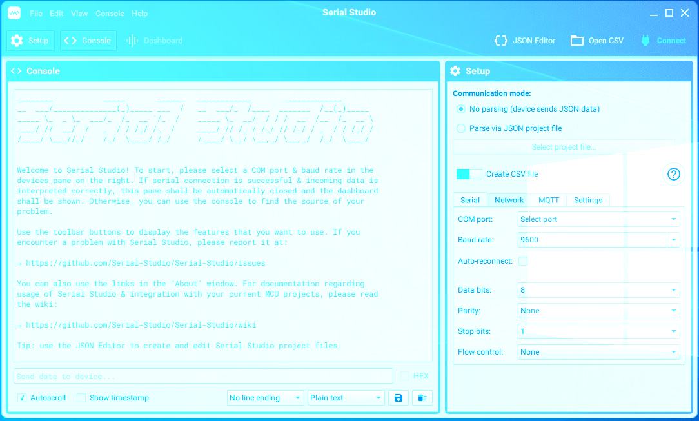Save console output with the floppy disk icon
This screenshot has width=699, height=421.
click(399, 397)
